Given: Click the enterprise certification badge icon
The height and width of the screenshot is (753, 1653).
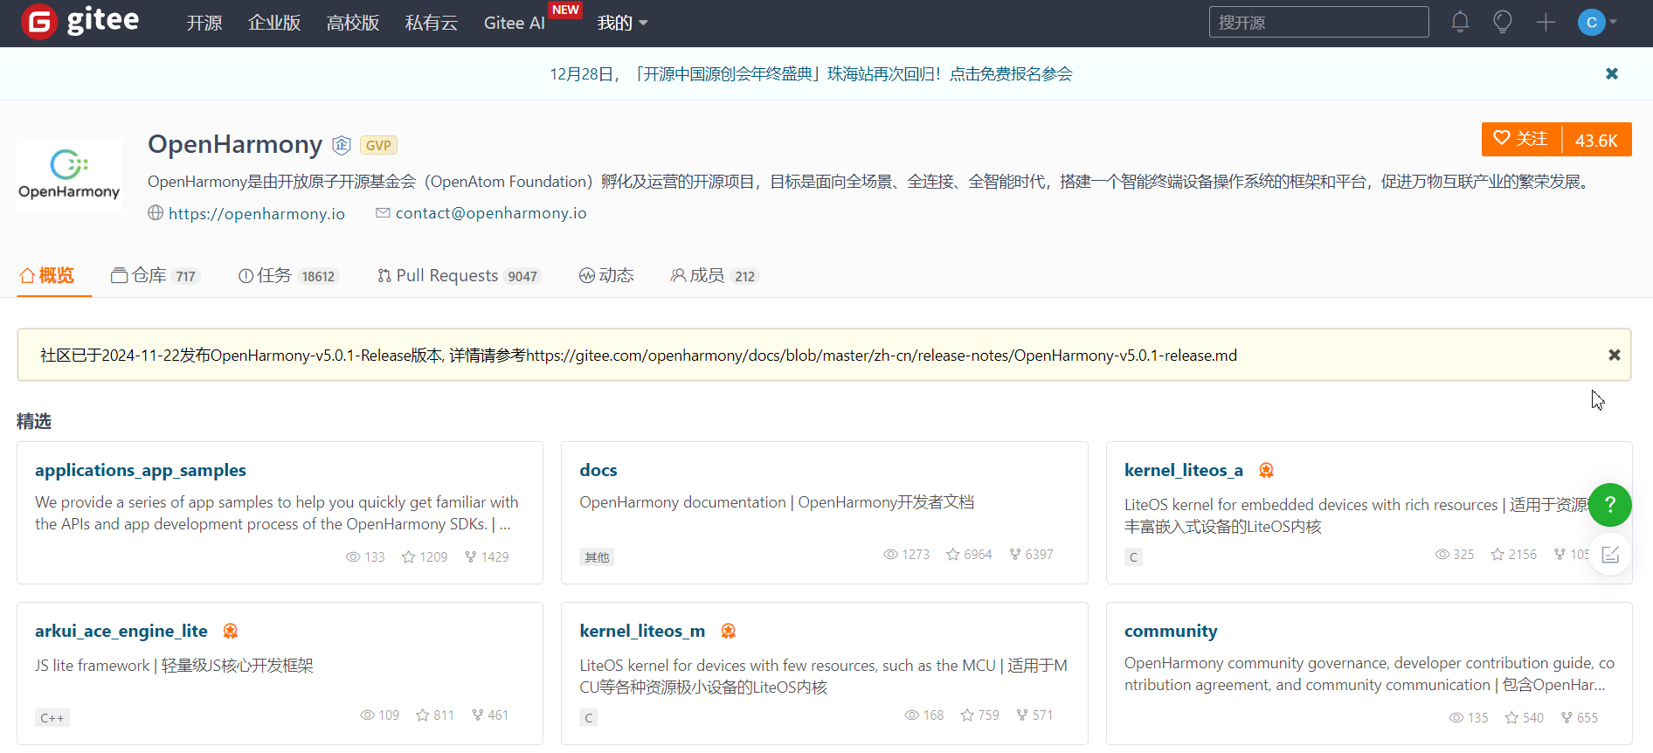Looking at the screenshot, I should [x=342, y=145].
